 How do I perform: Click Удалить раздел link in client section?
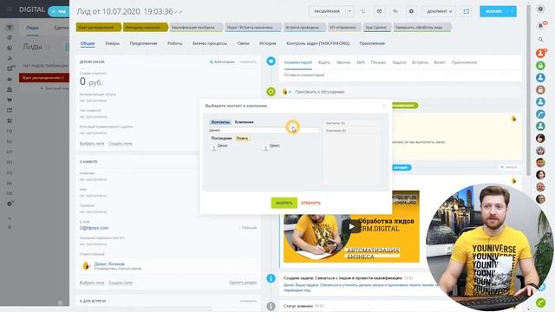[x=243, y=283]
